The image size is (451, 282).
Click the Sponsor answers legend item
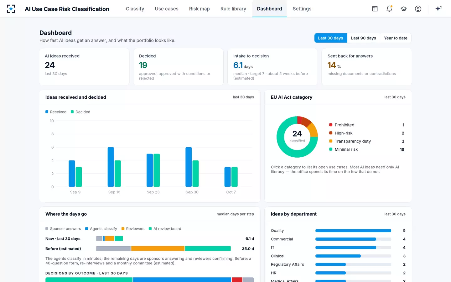[x=63, y=229]
